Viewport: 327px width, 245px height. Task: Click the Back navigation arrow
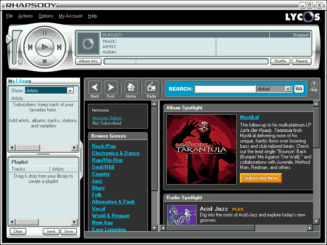click(94, 87)
